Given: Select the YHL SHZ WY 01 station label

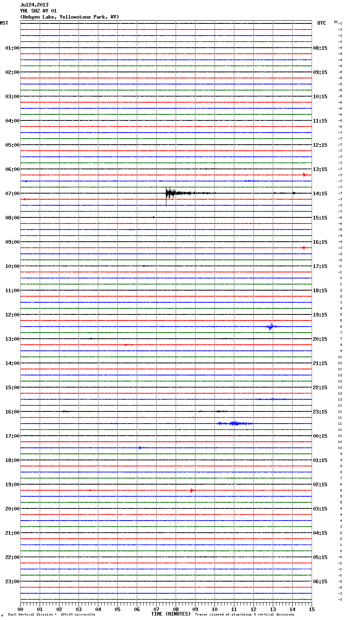Looking at the screenshot, I should point(38,11).
